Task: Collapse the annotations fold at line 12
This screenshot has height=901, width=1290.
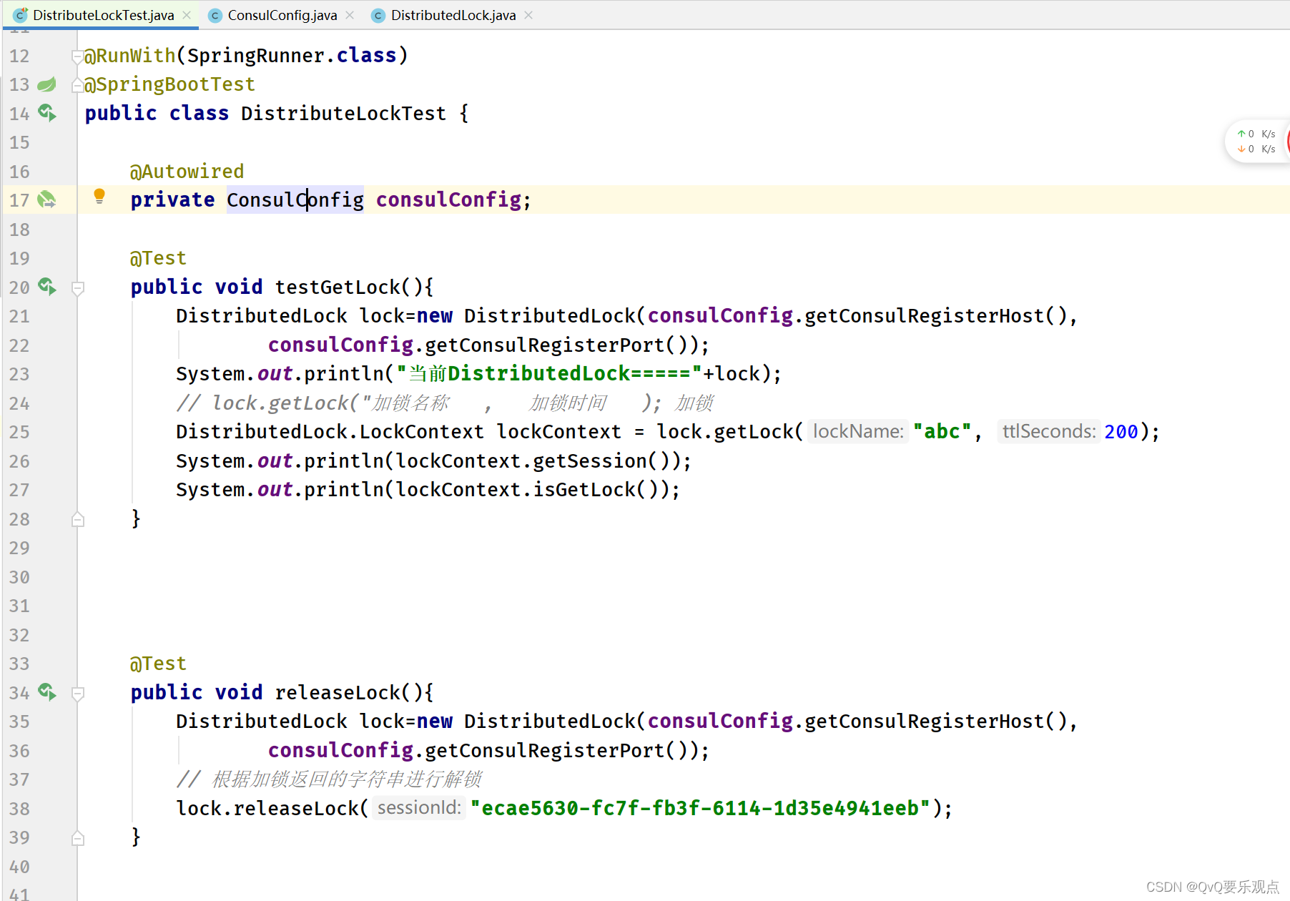Action: 78,57
